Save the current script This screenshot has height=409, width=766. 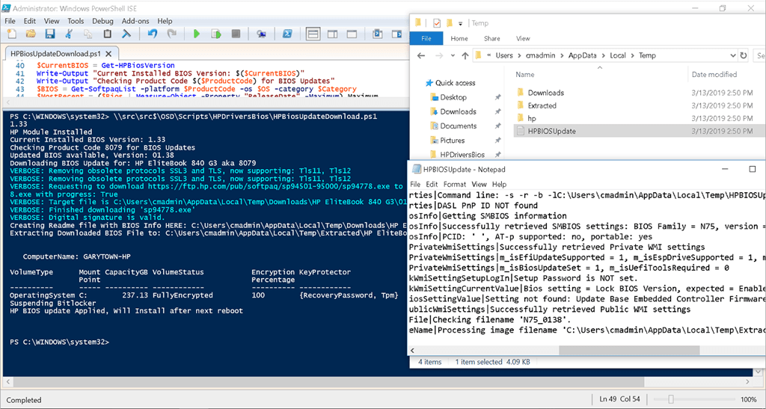tap(50, 34)
